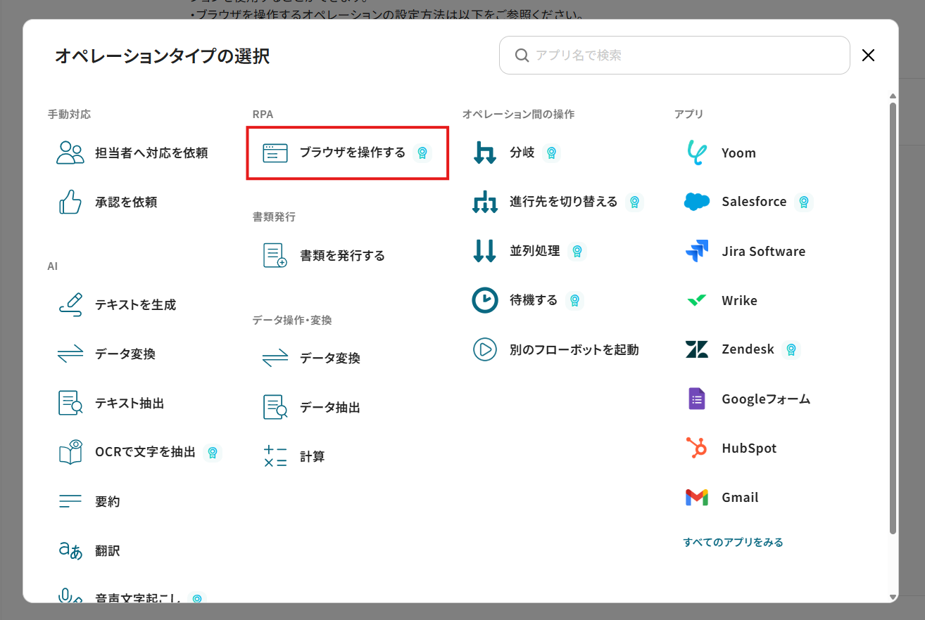The width and height of the screenshot is (925, 620).
Task: Click the 分岐 branch icon
Action: 484,153
